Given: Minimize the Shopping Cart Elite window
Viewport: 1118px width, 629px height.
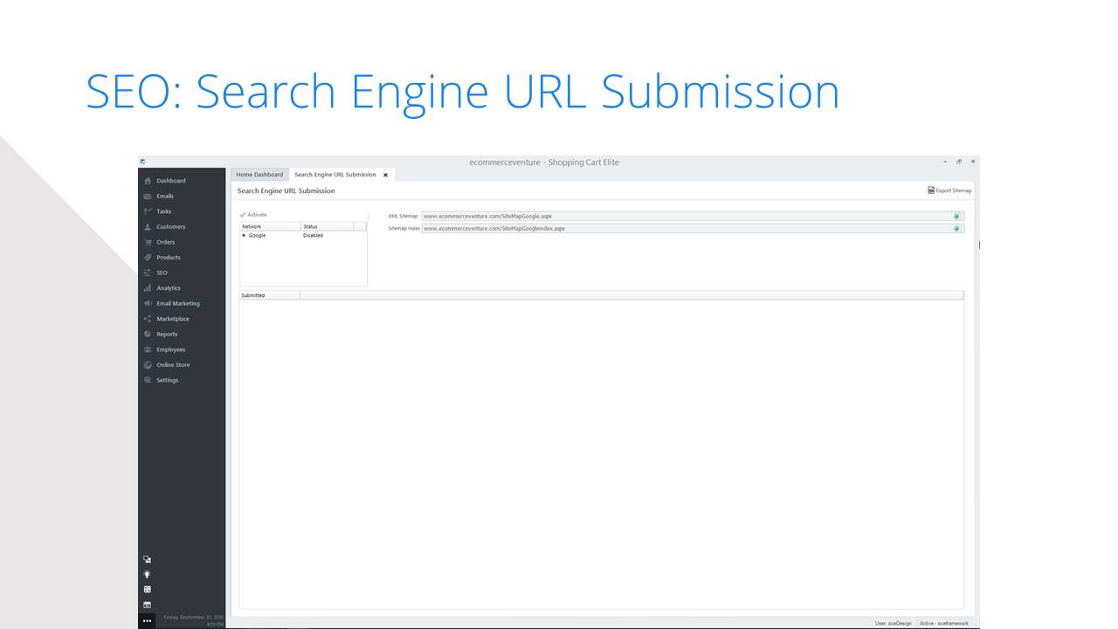Looking at the screenshot, I should coord(945,162).
